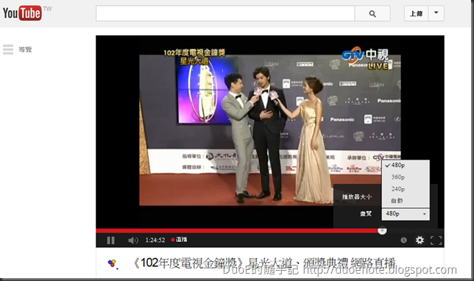The width and height of the screenshot is (474, 281).
Task: Select 480p quality option in list
Action: point(406,166)
